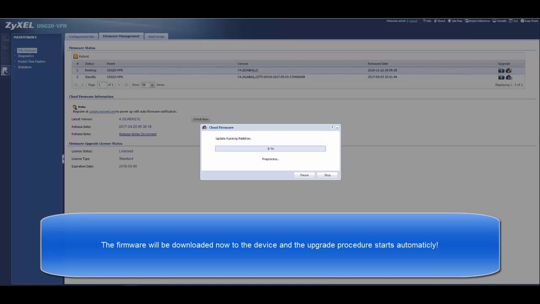Image resolution: width=540 pixels, height=304 pixels.
Task: Select File Manager in Maintenance menu
Action: (x=27, y=50)
